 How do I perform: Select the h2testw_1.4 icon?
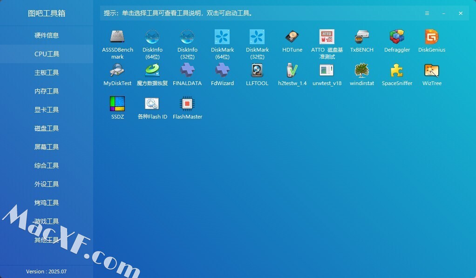point(292,70)
